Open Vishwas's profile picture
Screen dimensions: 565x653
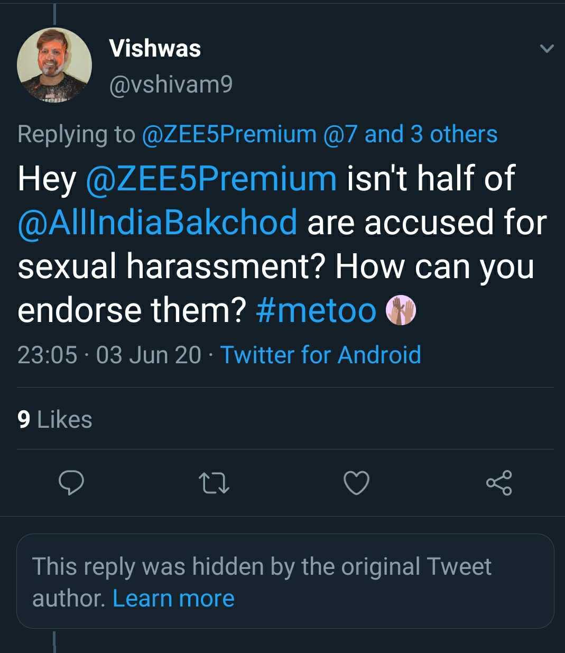tap(54, 65)
